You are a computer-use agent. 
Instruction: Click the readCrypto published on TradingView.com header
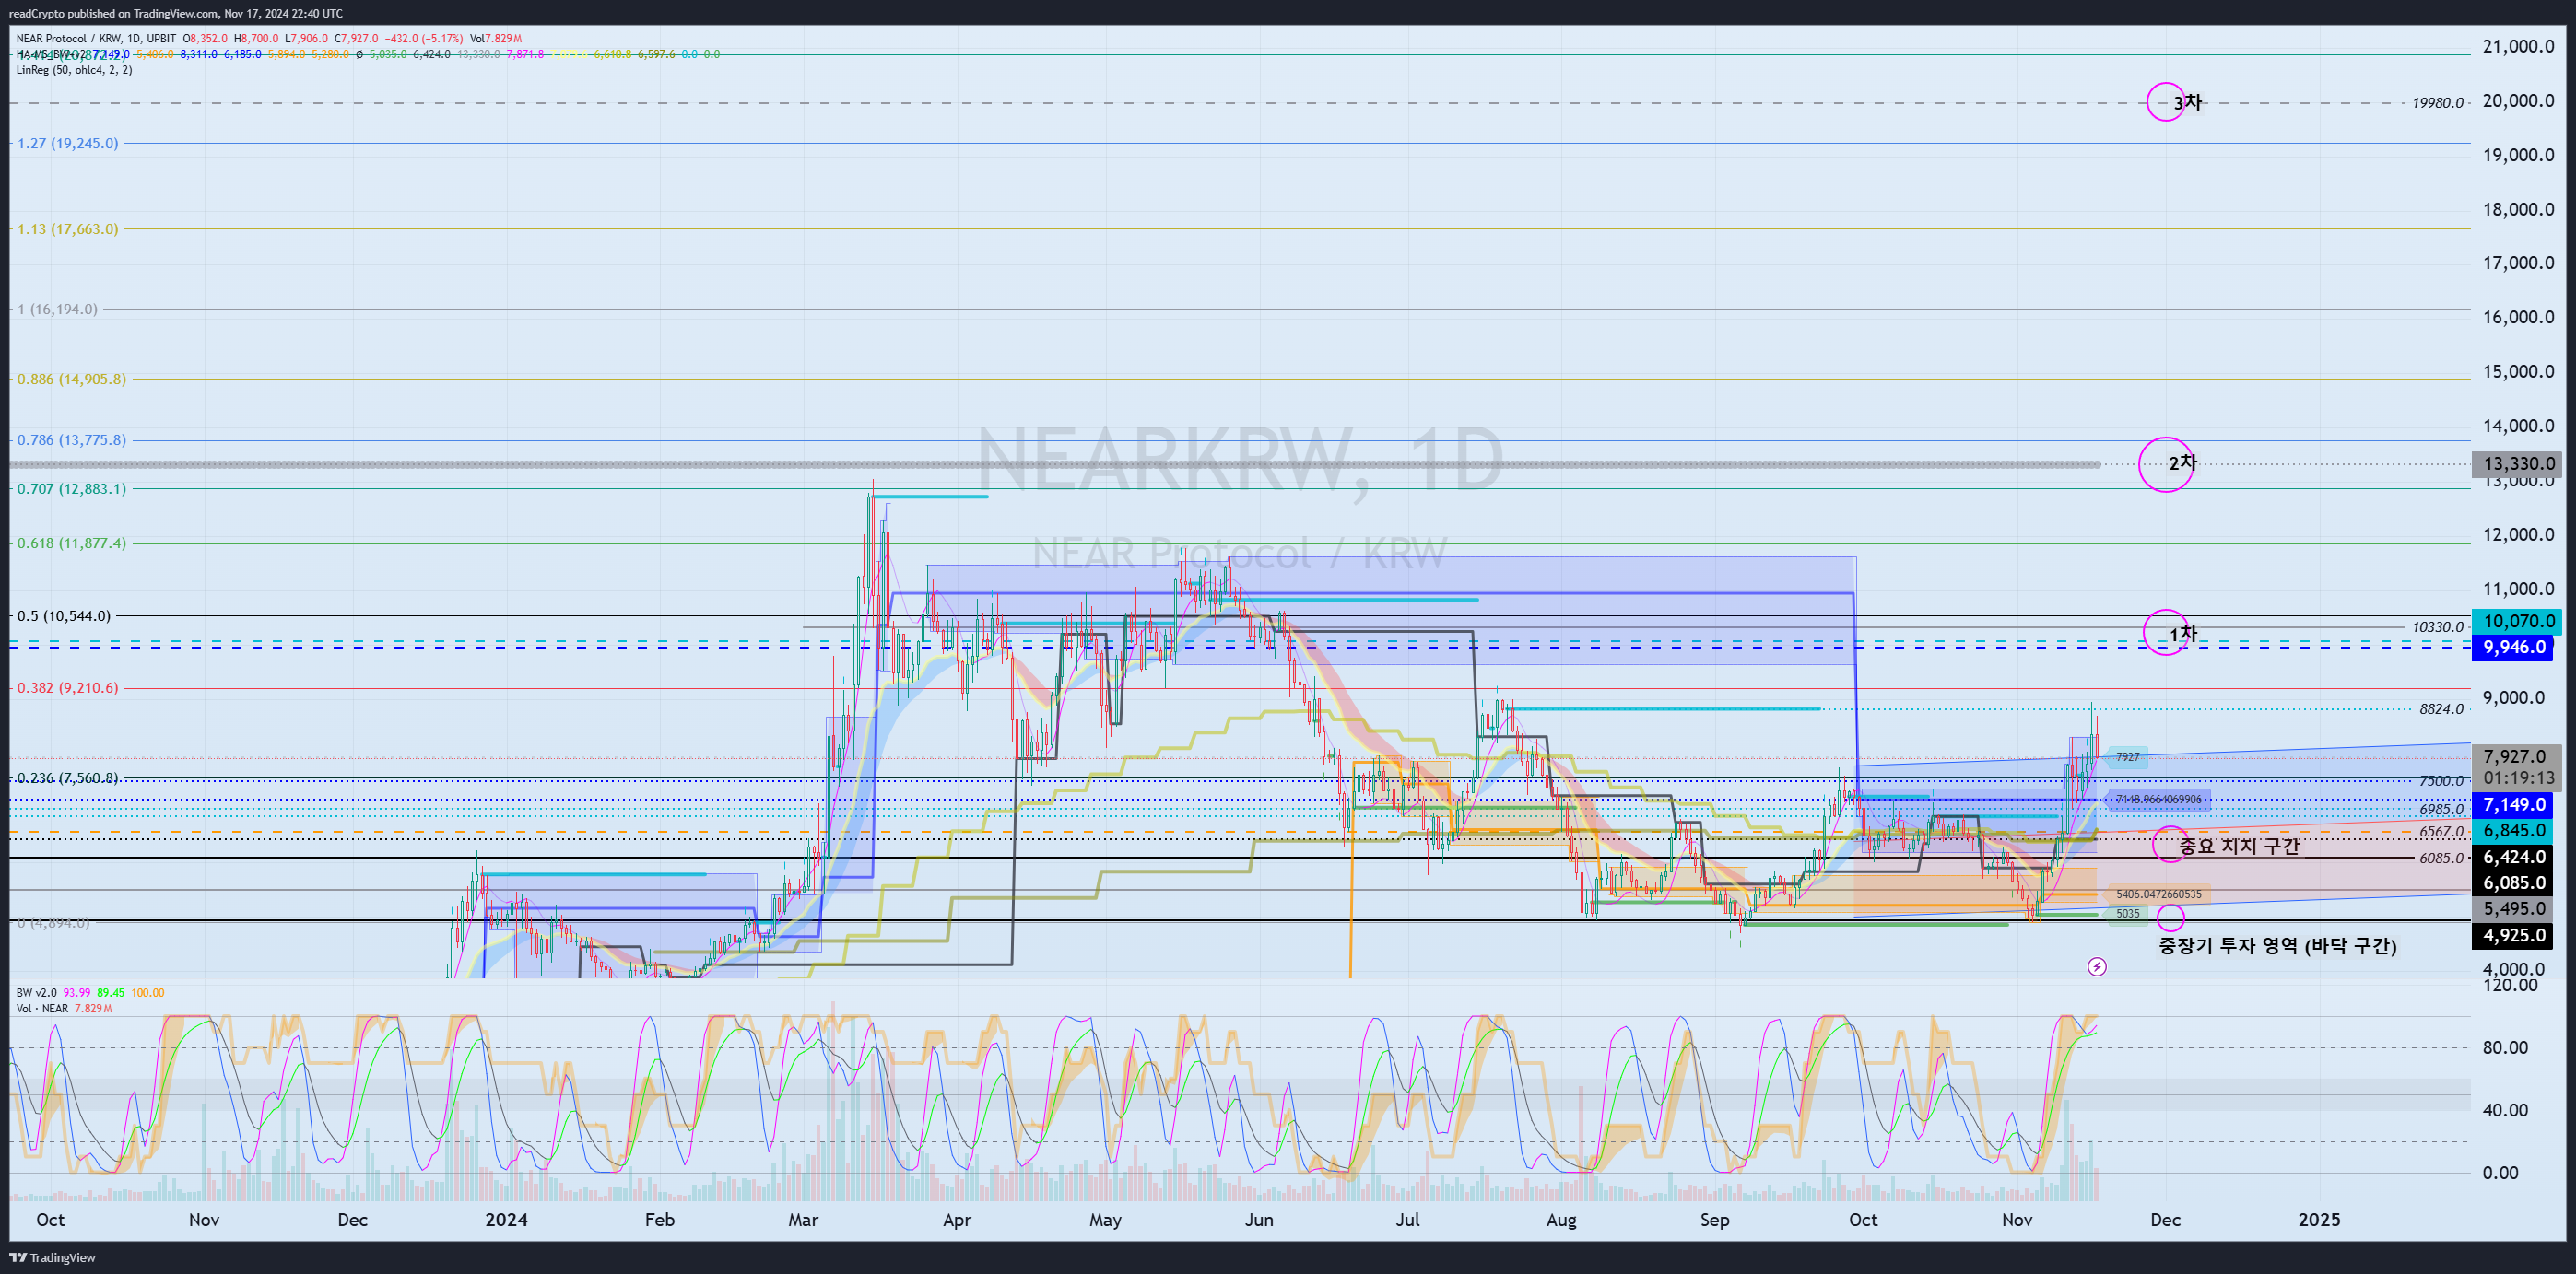[x=176, y=13]
